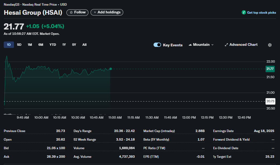Click the Volume value 1,689,084
This screenshot has width=280, height=165.
[x=127, y=148]
